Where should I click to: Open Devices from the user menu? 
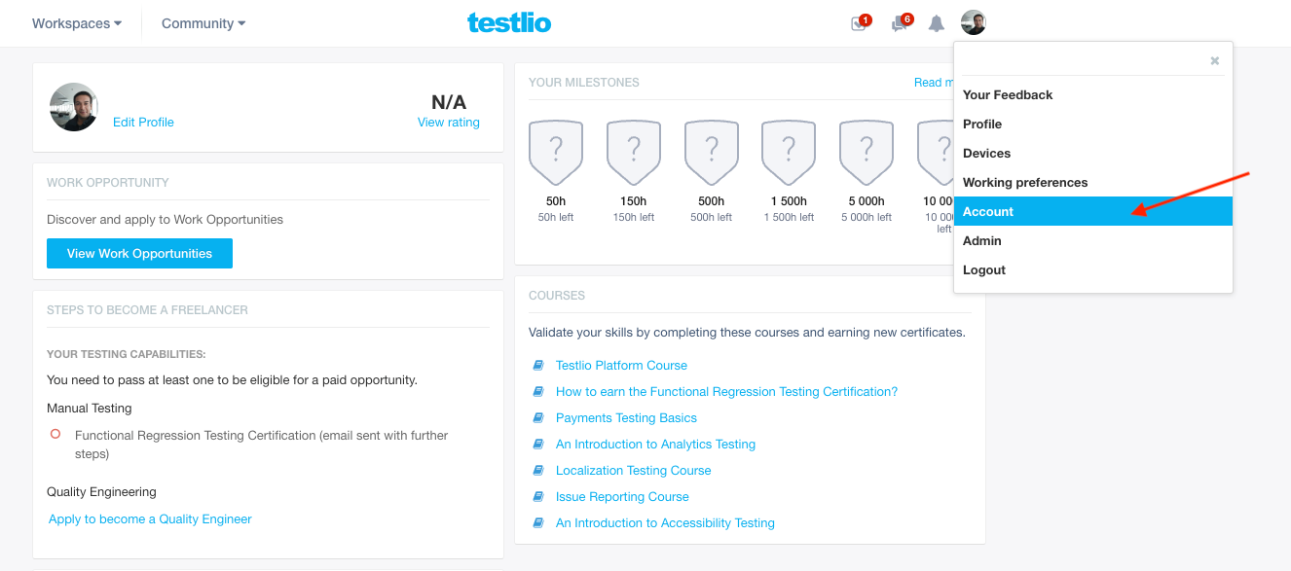pos(1093,153)
